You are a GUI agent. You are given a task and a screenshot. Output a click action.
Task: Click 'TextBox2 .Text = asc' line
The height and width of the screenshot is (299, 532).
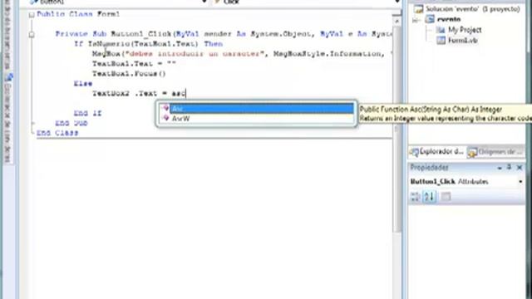click(x=139, y=93)
